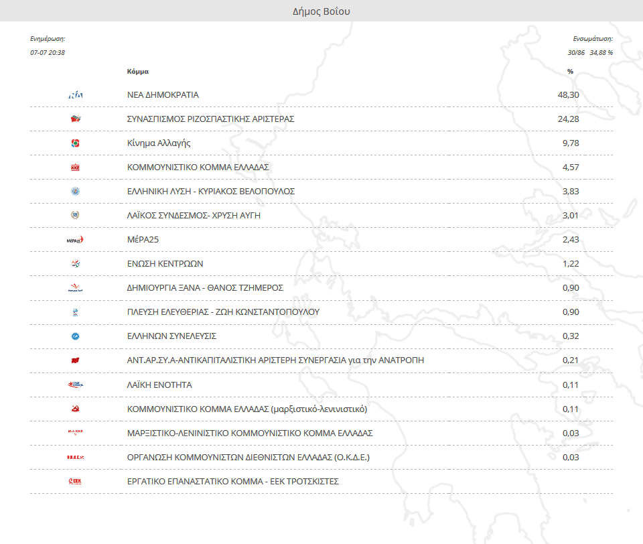This screenshot has height=544, width=643.
Task: Select ΔΗΜΙΟΥΡΓΙΑ ΞΑΝΑ - ΘΑΝΟΣ ΤΖΗΜΕΡΟΣ name
Action: 205,288
